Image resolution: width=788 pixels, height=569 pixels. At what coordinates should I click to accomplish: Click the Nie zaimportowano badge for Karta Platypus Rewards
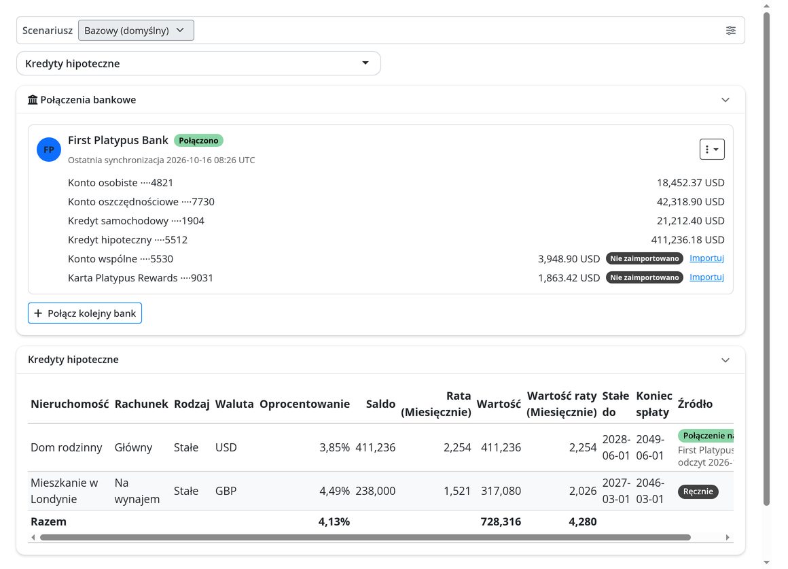(x=644, y=278)
